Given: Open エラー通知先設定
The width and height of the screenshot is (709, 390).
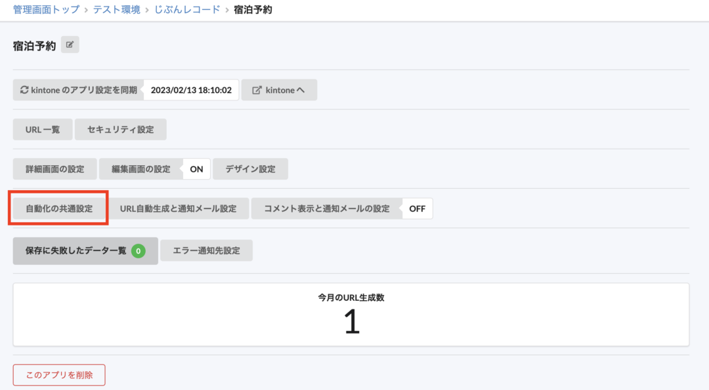Looking at the screenshot, I should click(x=206, y=250).
